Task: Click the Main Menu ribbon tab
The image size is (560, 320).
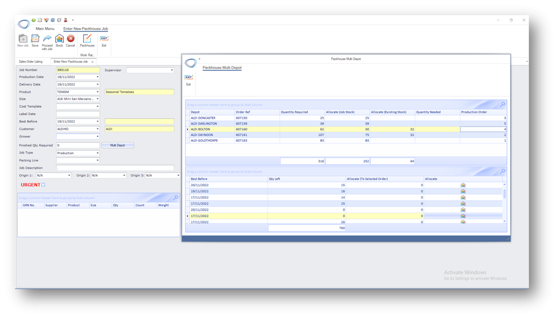Action: tap(44, 28)
